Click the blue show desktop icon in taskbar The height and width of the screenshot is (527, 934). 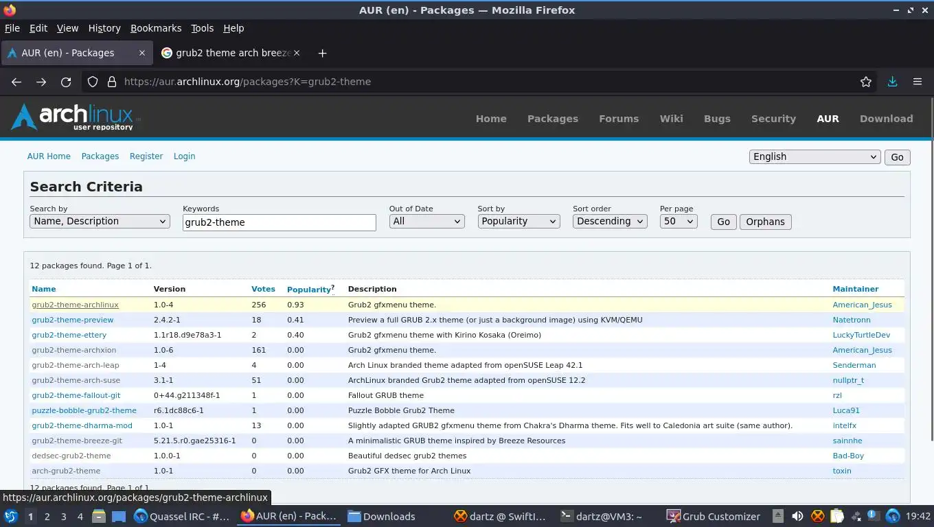click(x=118, y=517)
